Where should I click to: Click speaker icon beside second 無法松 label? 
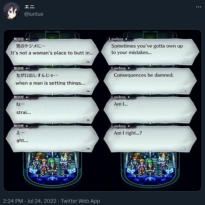pos(28,69)
